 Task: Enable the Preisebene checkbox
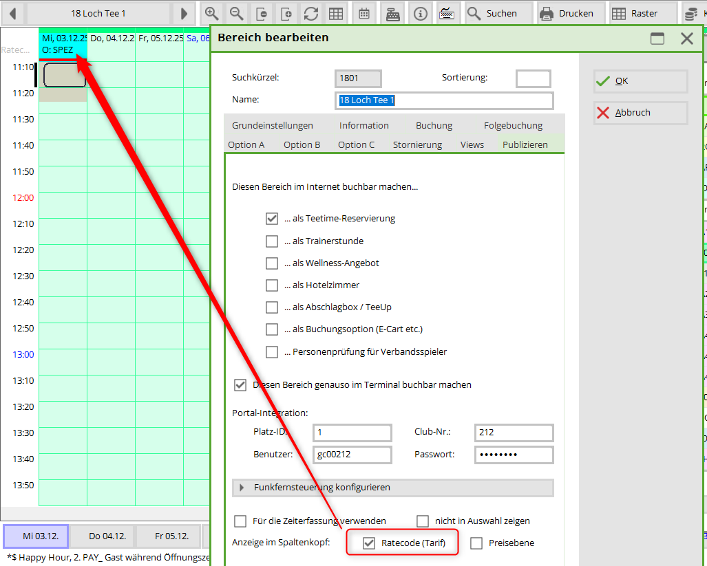tap(476, 543)
